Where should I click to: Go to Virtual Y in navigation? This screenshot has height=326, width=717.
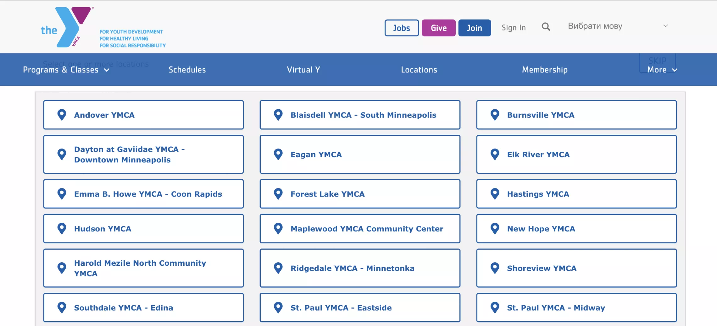pyautogui.click(x=303, y=70)
